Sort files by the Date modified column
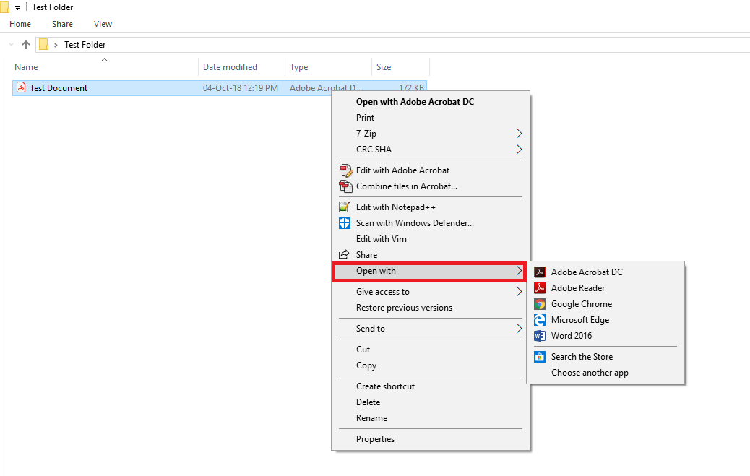This screenshot has height=476, width=750. [x=230, y=67]
